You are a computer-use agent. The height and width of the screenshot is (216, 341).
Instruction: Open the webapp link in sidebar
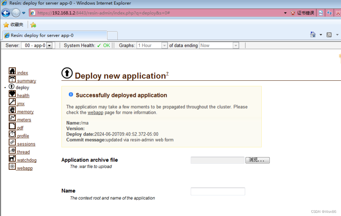click(x=25, y=168)
